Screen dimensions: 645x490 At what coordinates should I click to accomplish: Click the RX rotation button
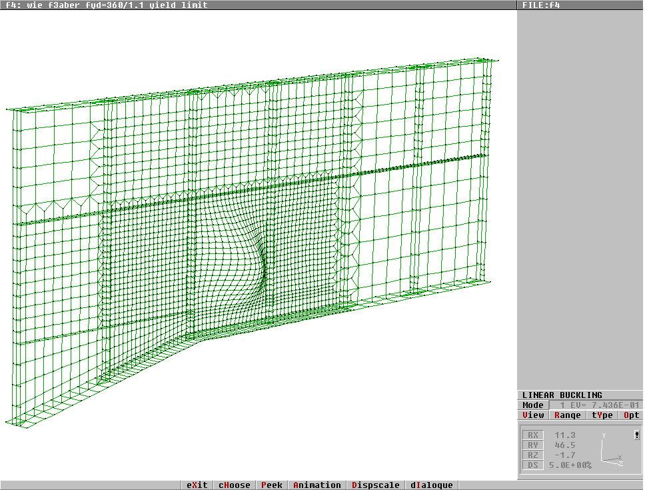(x=532, y=435)
